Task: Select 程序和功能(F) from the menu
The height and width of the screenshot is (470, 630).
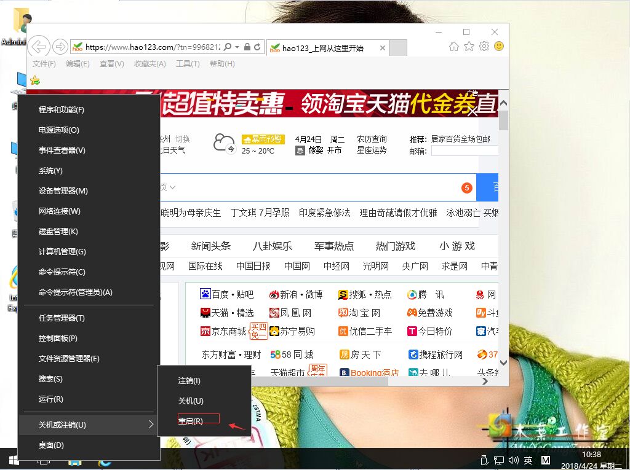Action: click(89, 109)
